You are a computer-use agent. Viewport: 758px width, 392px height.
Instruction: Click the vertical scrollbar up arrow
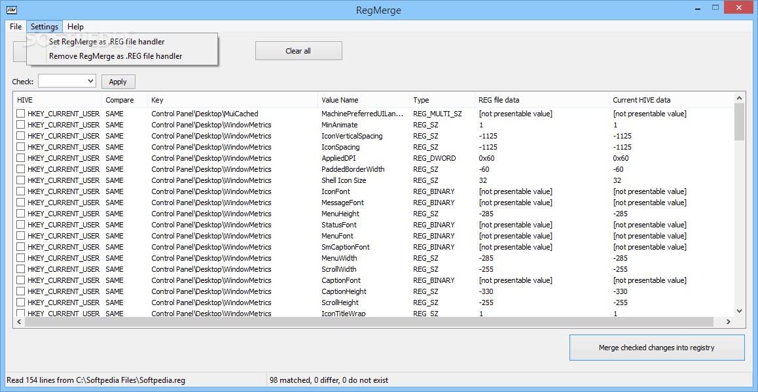(x=739, y=98)
